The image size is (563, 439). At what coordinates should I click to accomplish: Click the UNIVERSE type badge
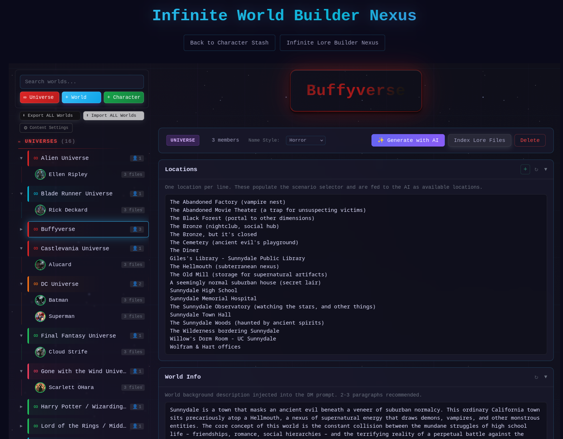(x=183, y=140)
